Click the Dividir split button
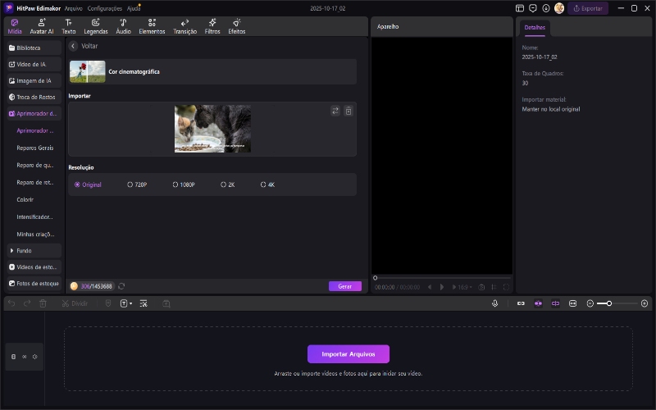The height and width of the screenshot is (410, 656). [75, 303]
